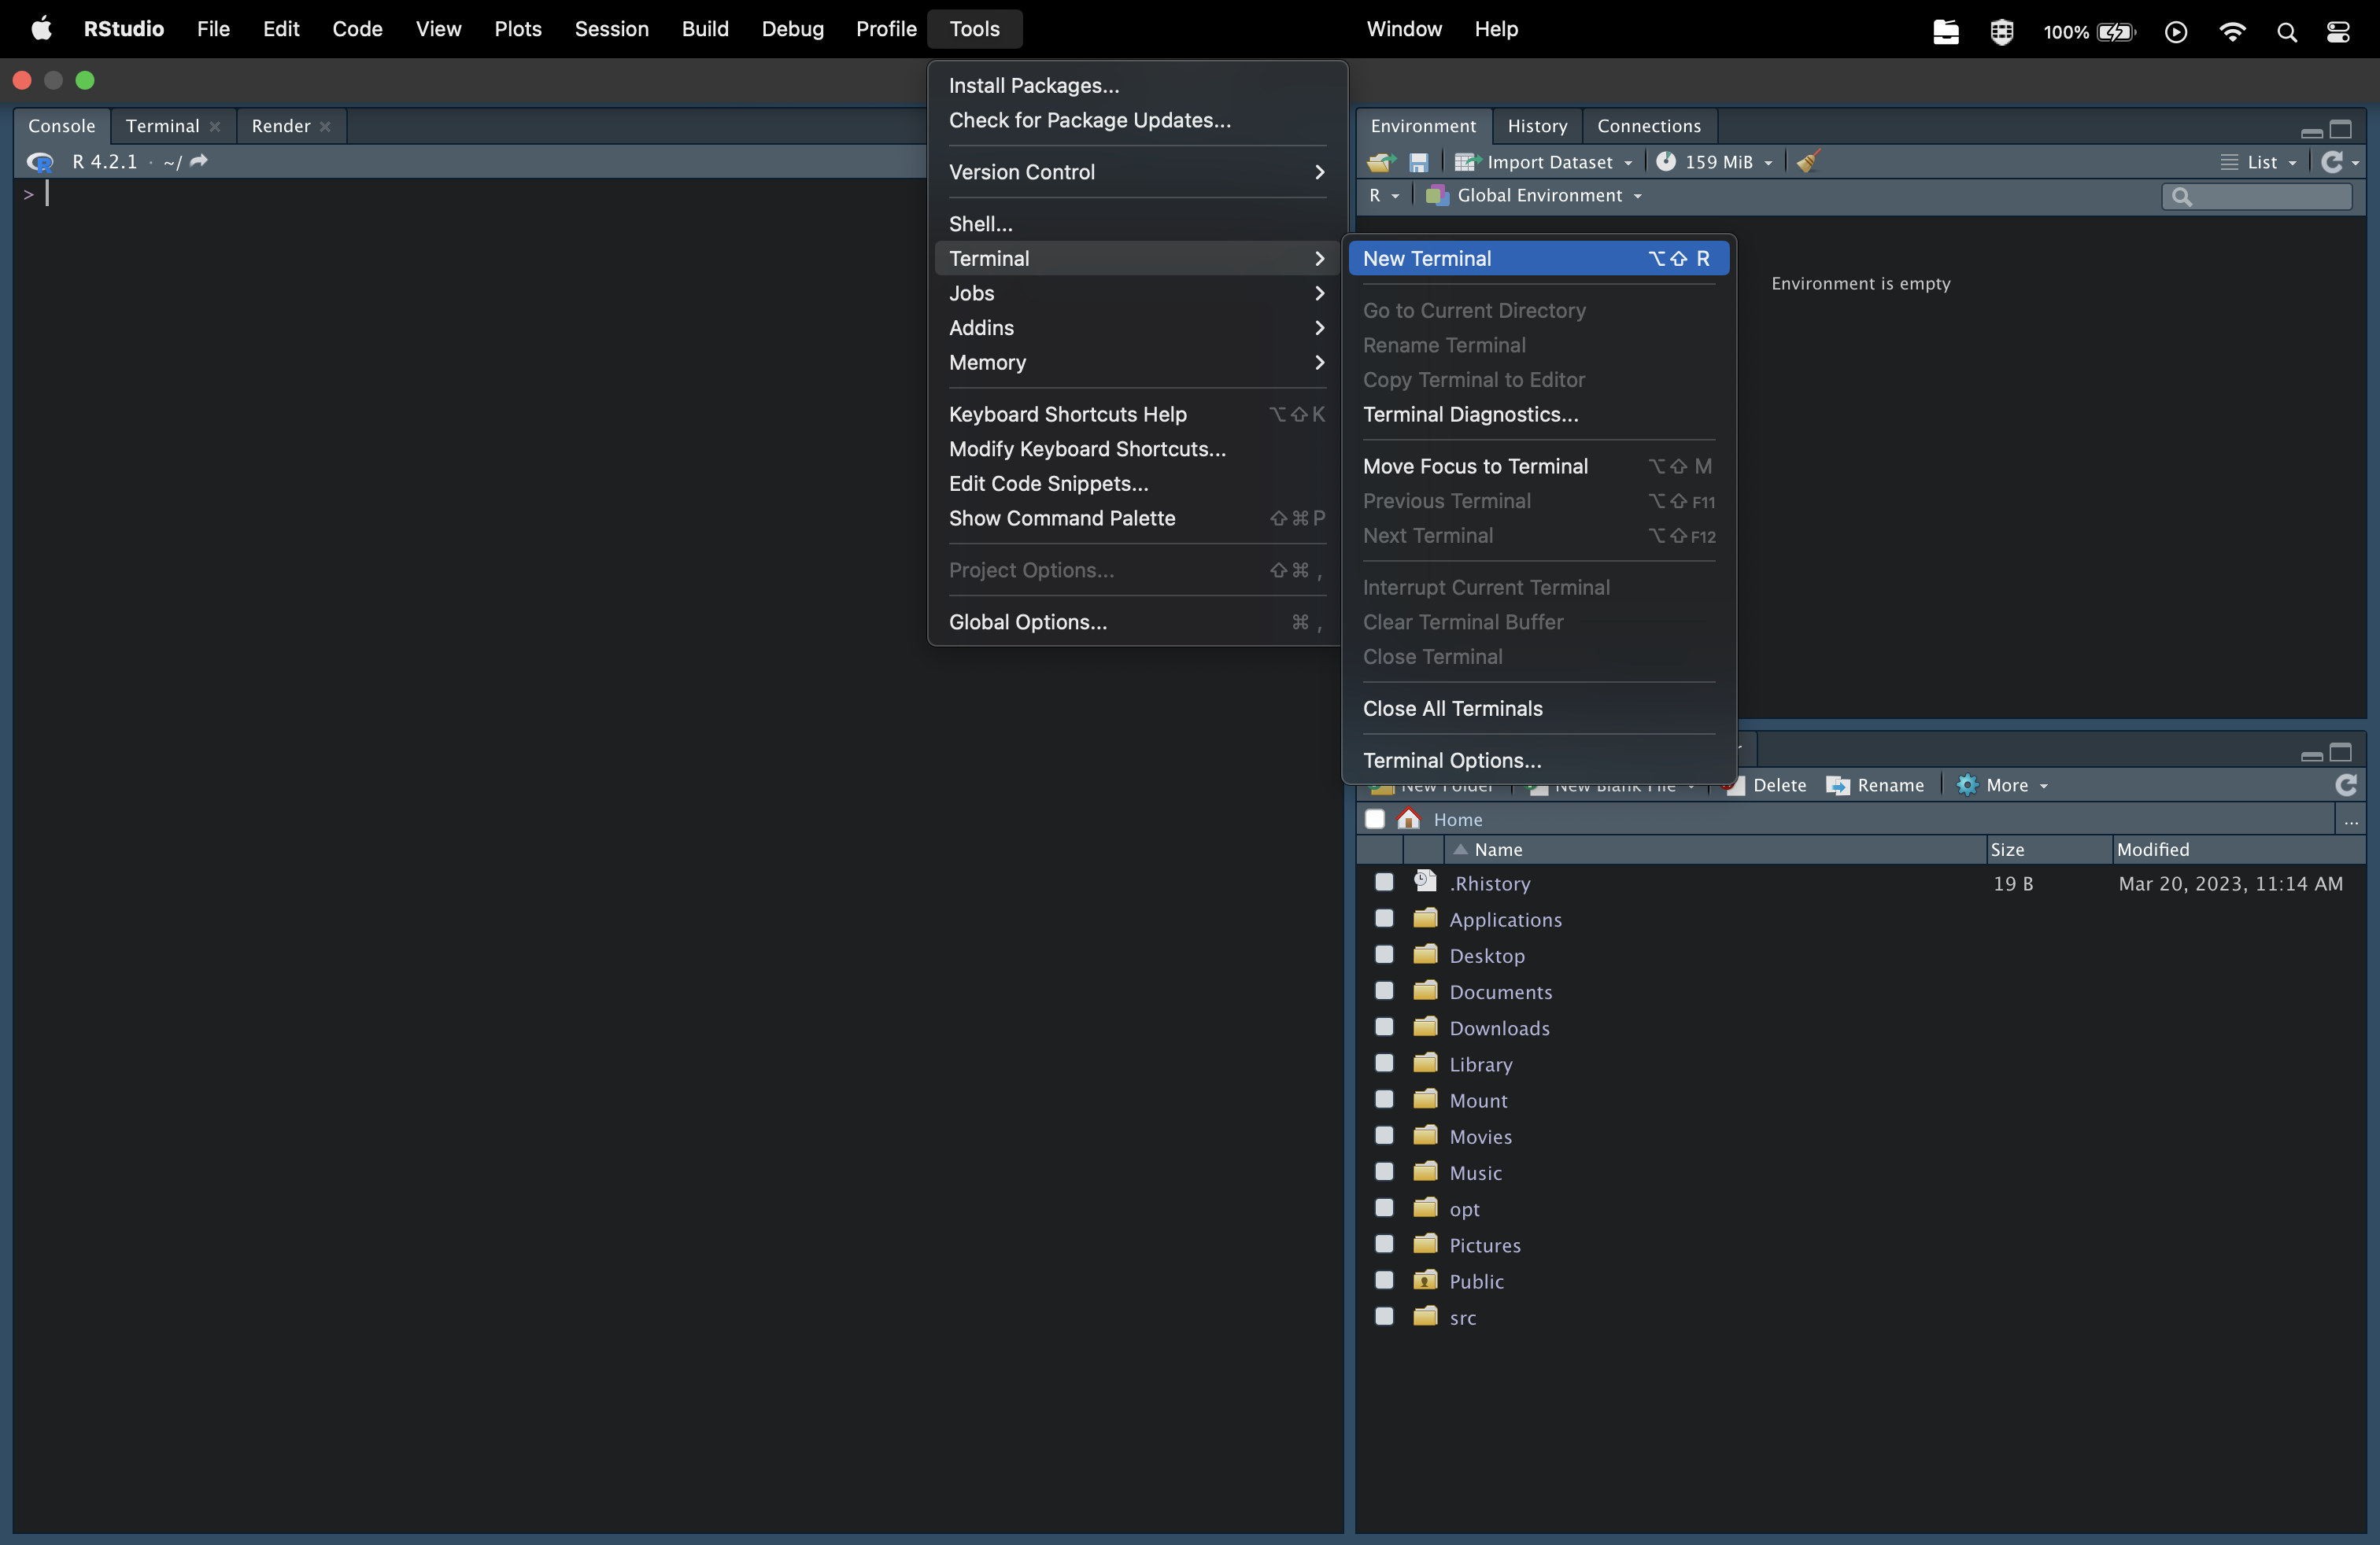Open the Session menu in menu bar
The height and width of the screenshot is (1545, 2380).
click(x=611, y=29)
